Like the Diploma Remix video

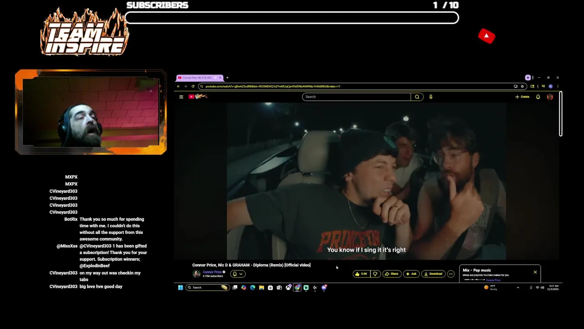361,274
